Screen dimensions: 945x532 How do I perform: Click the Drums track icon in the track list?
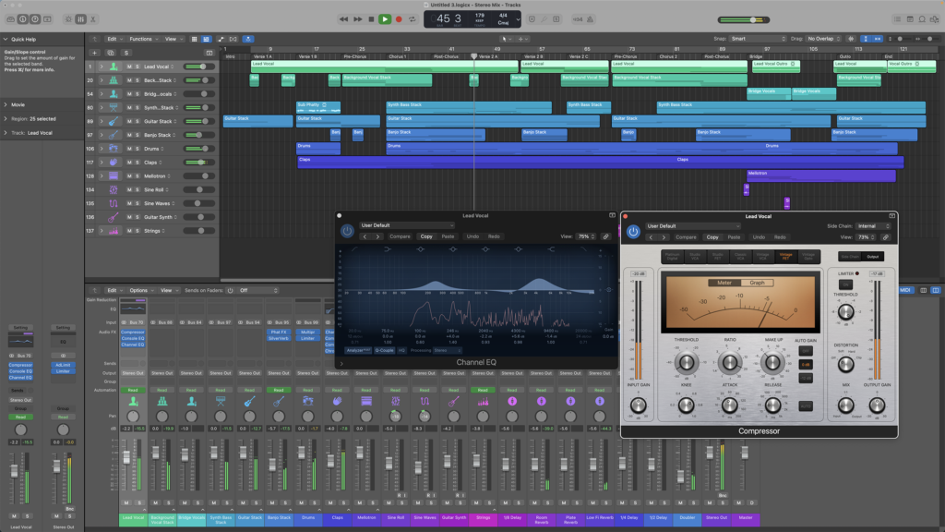tap(114, 149)
